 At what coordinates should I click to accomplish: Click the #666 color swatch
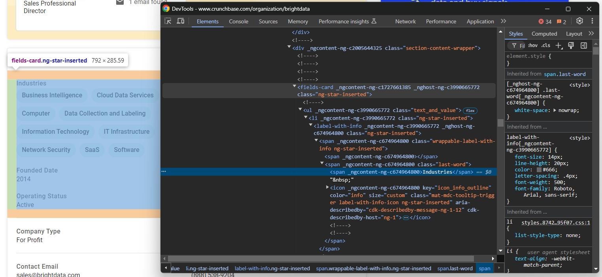[x=539, y=170]
